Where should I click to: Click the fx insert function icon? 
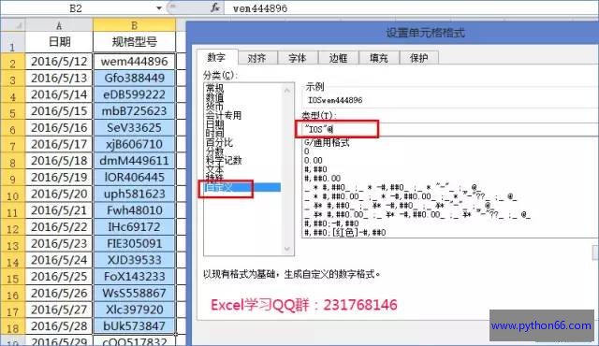(x=215, y=7)
